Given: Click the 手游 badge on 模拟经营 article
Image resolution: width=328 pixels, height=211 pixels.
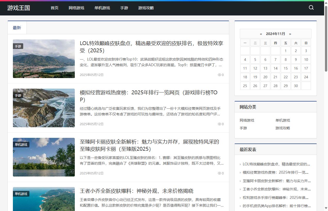Looking at the screenshot, I should click(x=18, y=95).
